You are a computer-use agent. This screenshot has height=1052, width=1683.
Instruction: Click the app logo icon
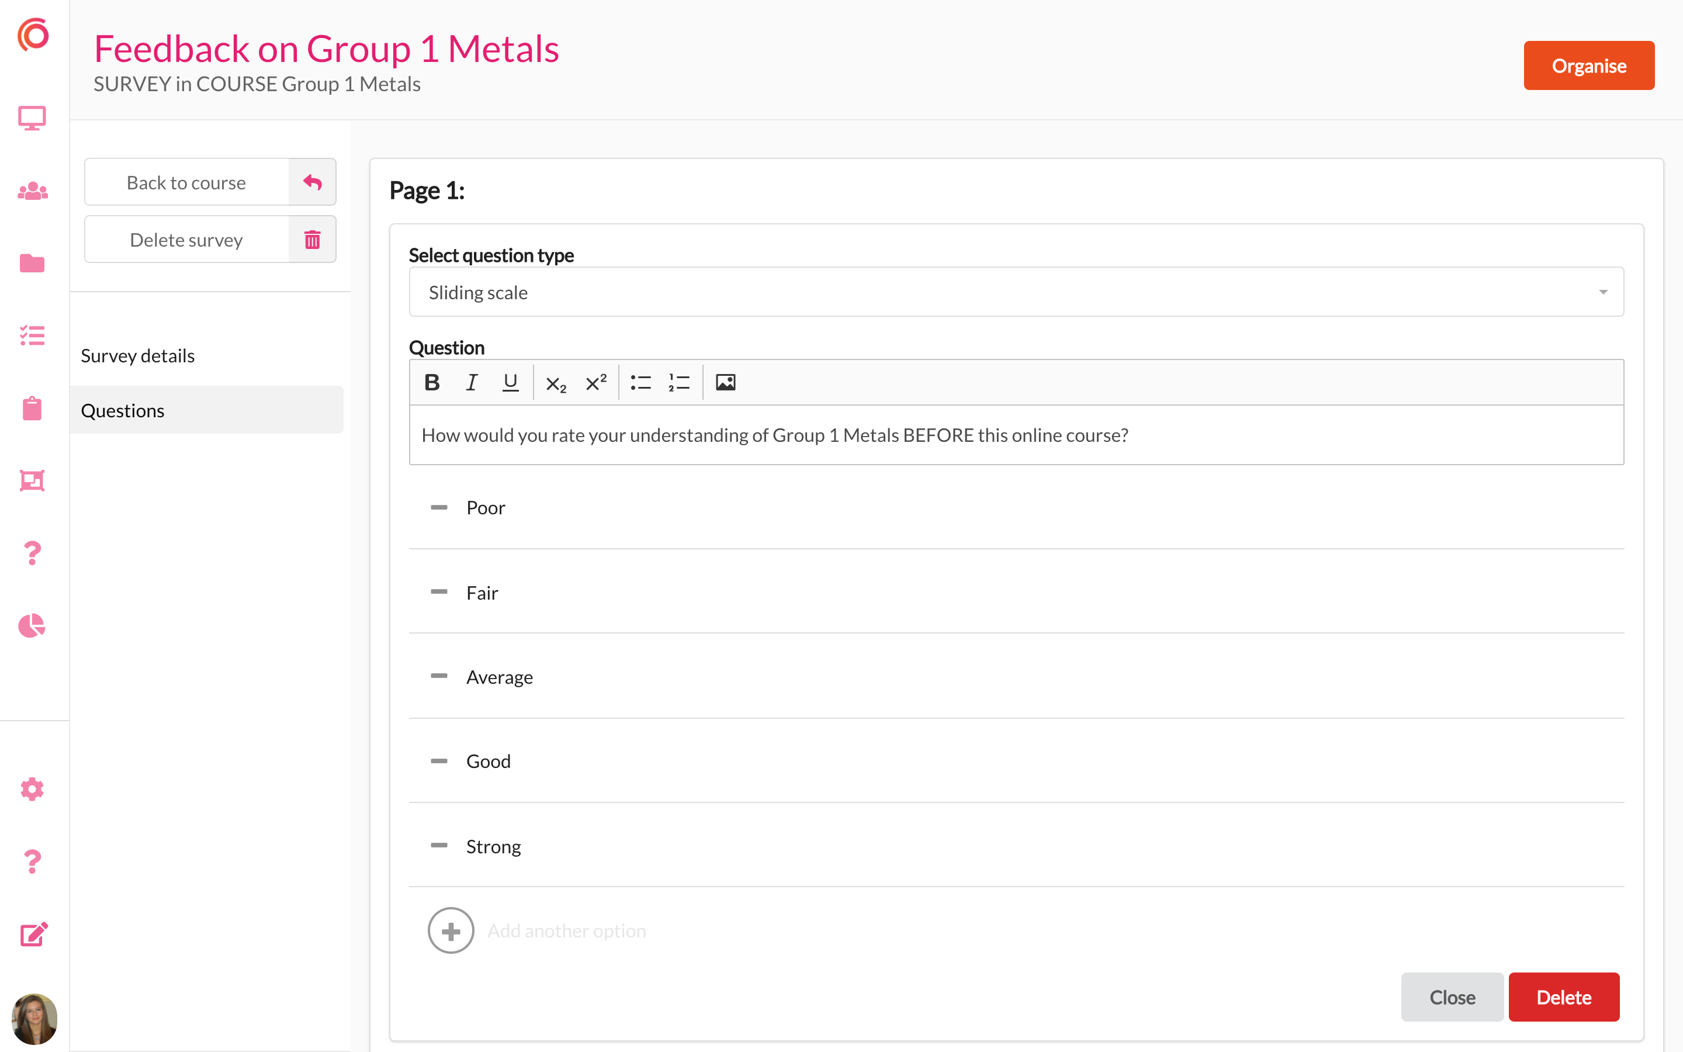(33, 34)
